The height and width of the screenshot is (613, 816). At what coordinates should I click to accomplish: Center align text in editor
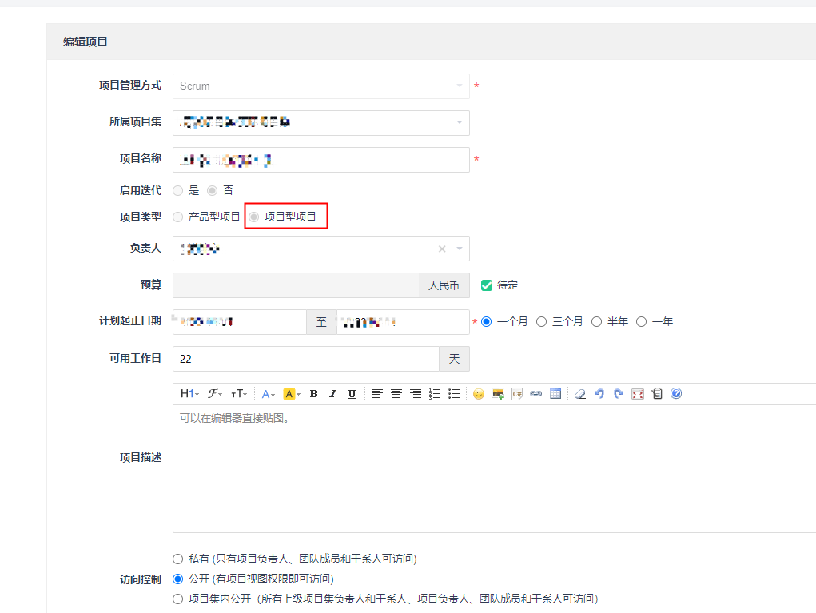[396, 394]
